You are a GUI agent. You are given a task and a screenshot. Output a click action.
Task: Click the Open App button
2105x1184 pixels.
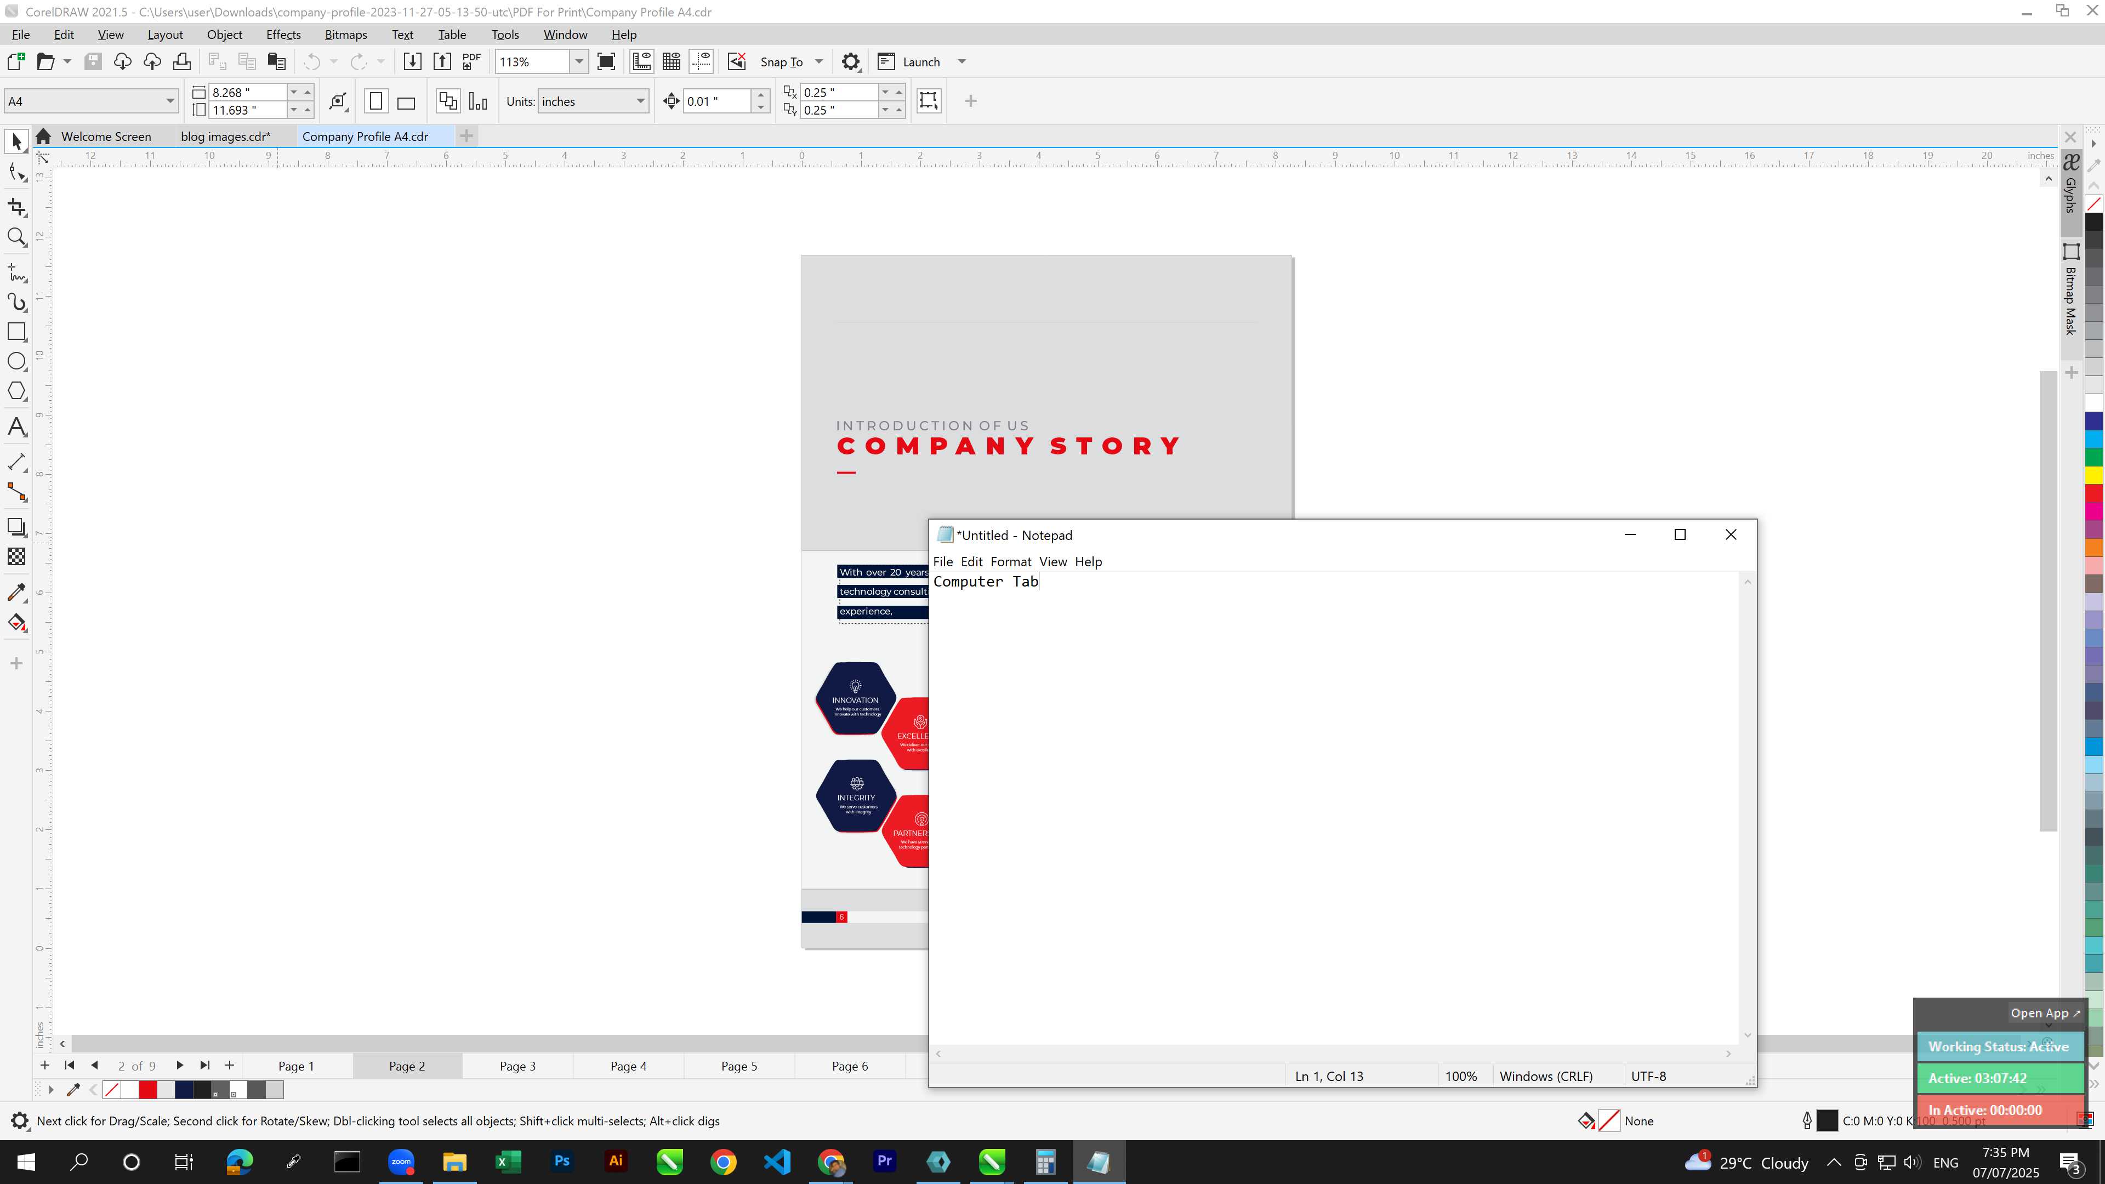point(2045,1014)
